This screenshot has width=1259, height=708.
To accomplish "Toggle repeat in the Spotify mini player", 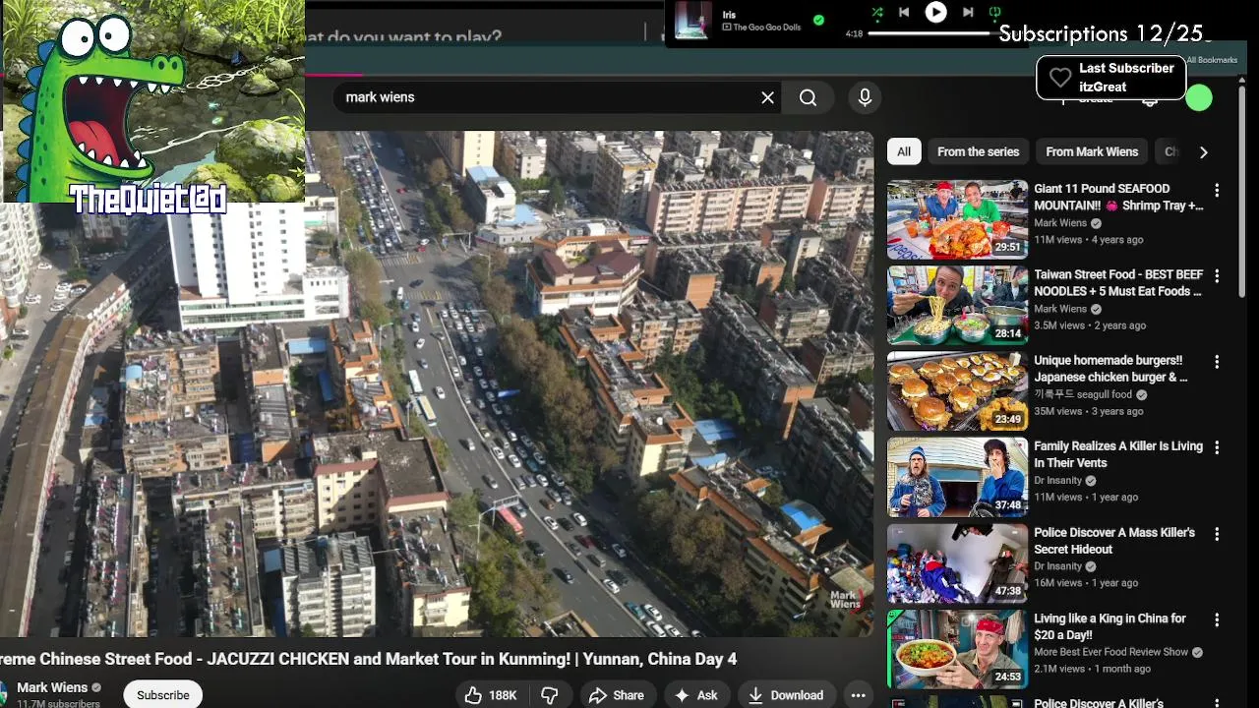I will click(994, 12).
